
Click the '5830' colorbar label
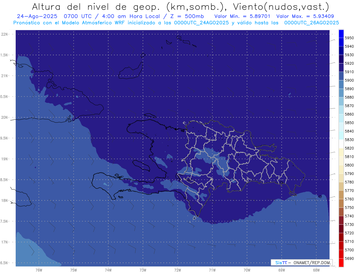(349, 140)
